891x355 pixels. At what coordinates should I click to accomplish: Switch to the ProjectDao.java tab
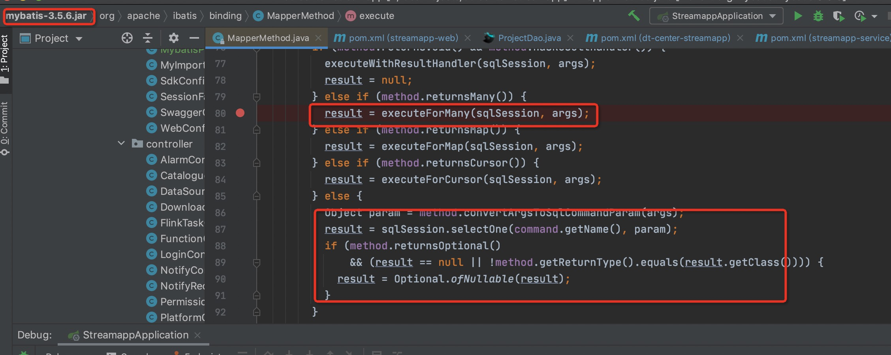[x=529, y=38]
